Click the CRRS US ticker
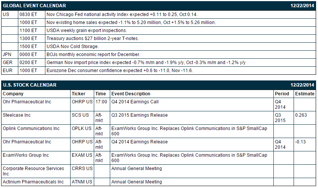 (x=82, y=169)
